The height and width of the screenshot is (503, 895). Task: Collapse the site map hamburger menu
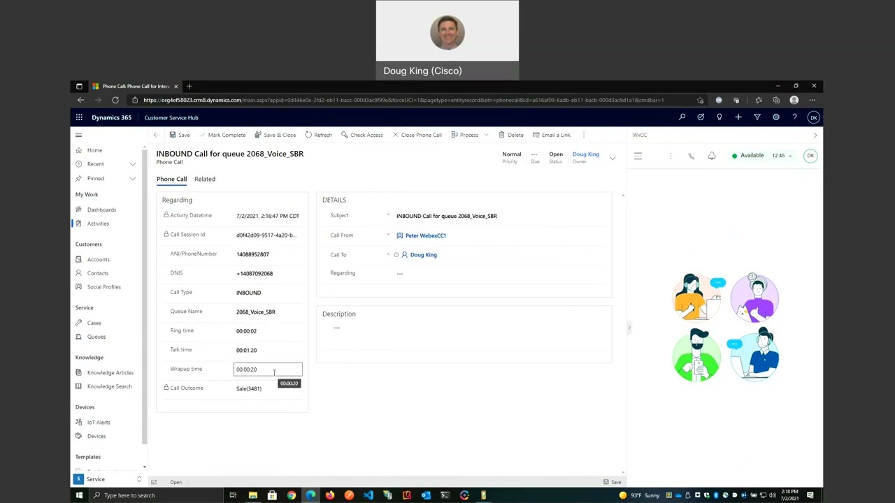point(78,135)
